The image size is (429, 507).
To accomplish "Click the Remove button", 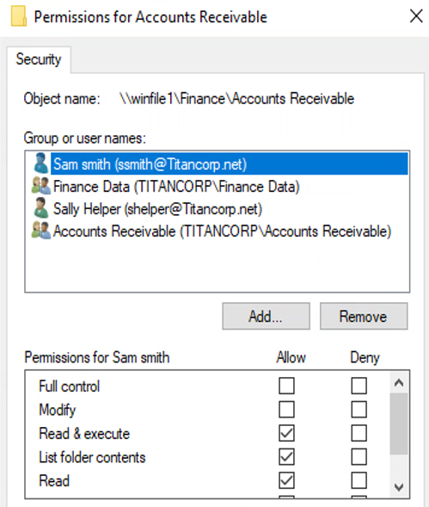I will (x=364, y=316).
